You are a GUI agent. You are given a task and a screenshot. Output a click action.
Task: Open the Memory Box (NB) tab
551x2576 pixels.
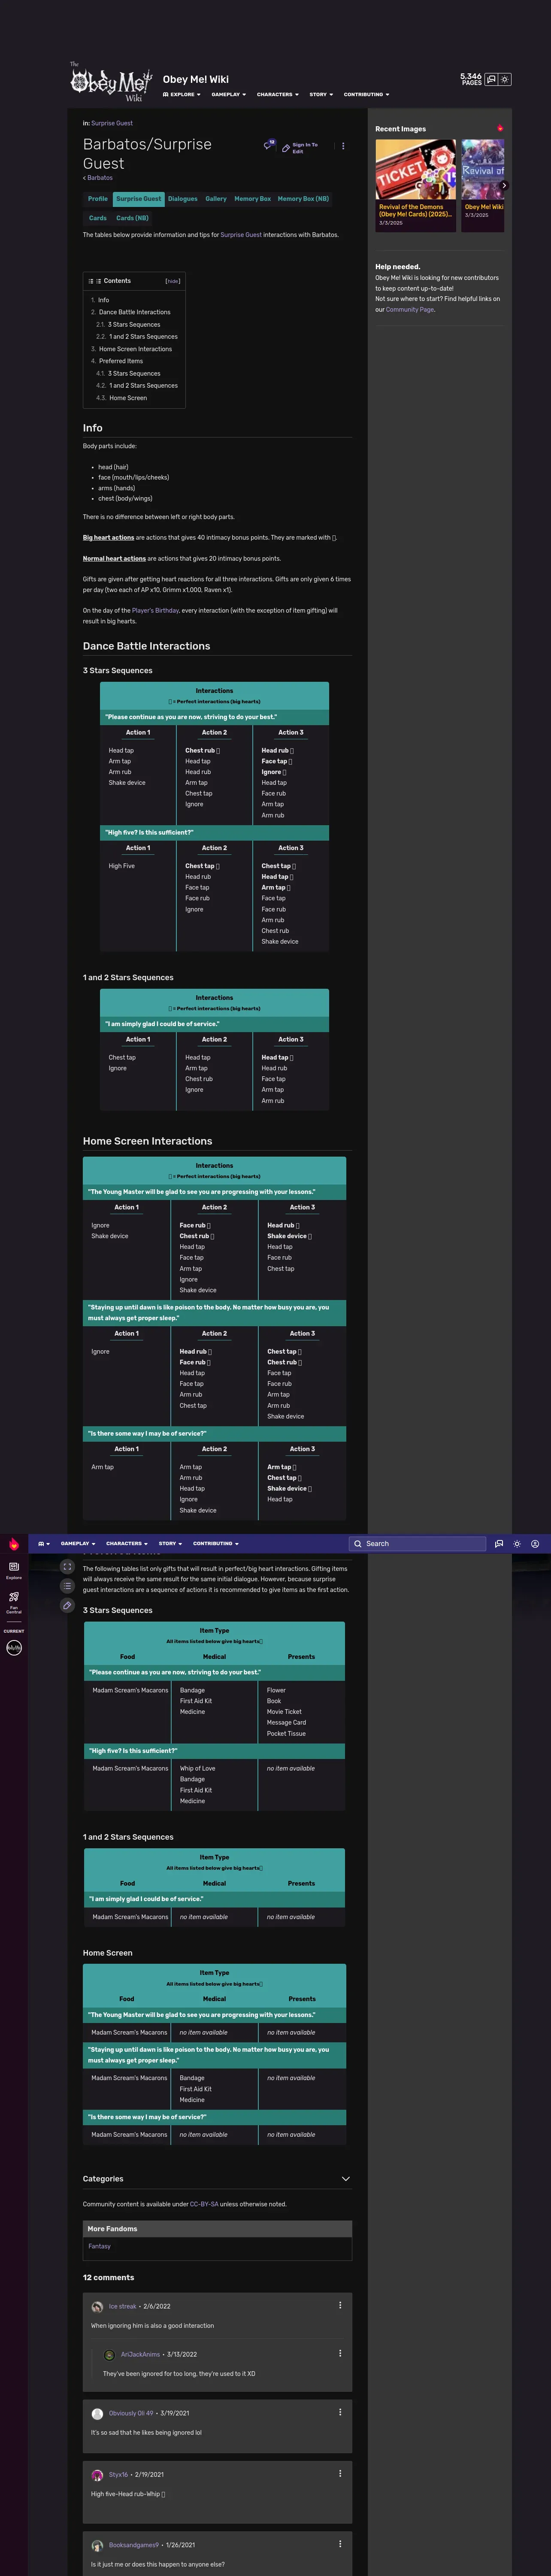(x=303, y=199)
